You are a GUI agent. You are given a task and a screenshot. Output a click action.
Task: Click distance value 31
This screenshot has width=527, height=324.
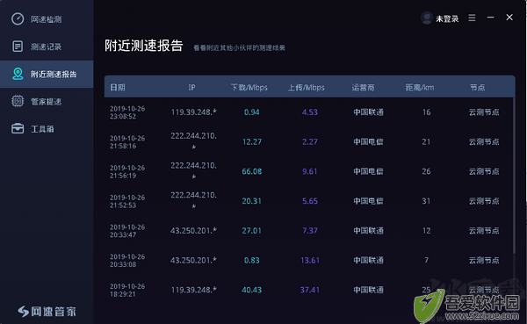426,201
